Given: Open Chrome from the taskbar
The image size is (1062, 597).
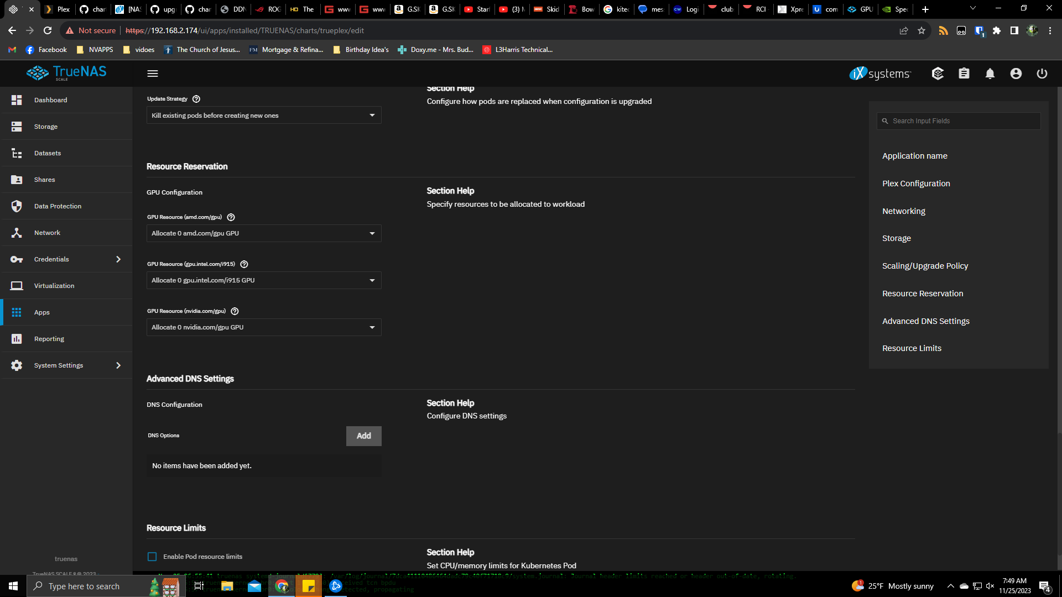Looking at the screenshot, I should (282, 586).
